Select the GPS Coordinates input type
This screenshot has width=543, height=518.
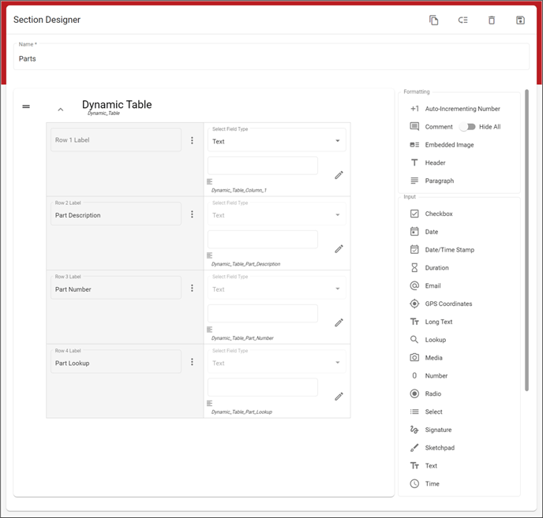(441, 304)
